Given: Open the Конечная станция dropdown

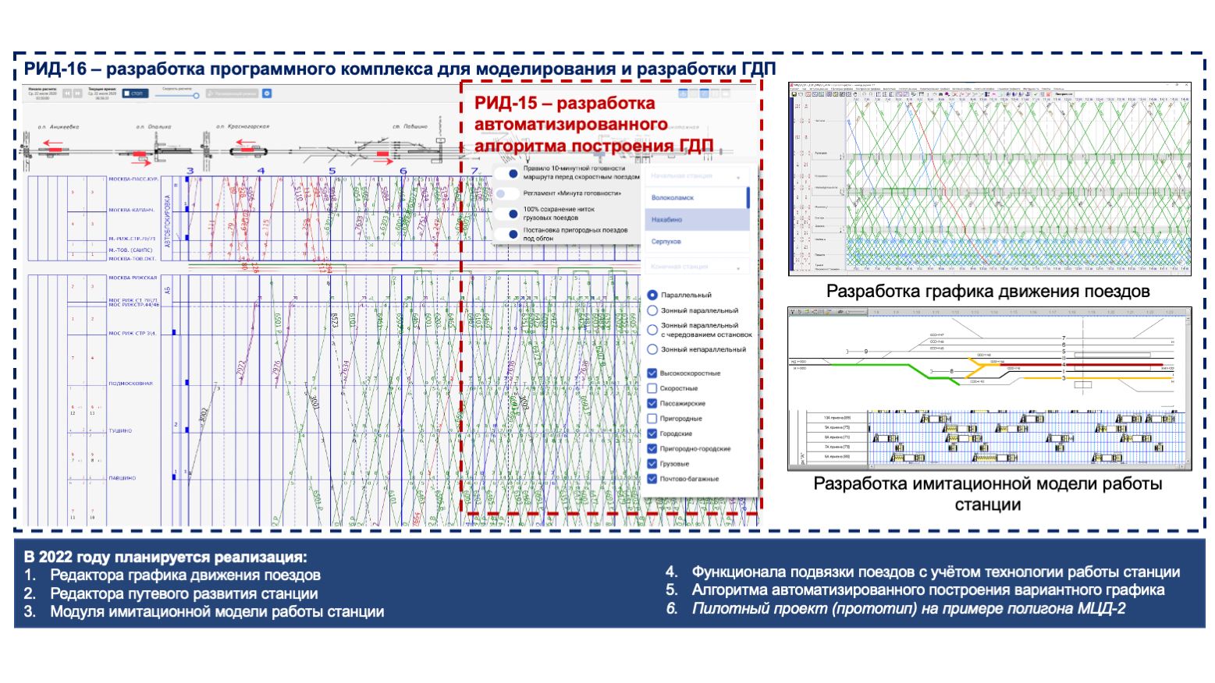Looking at the screenshot, I should point(696,267).
